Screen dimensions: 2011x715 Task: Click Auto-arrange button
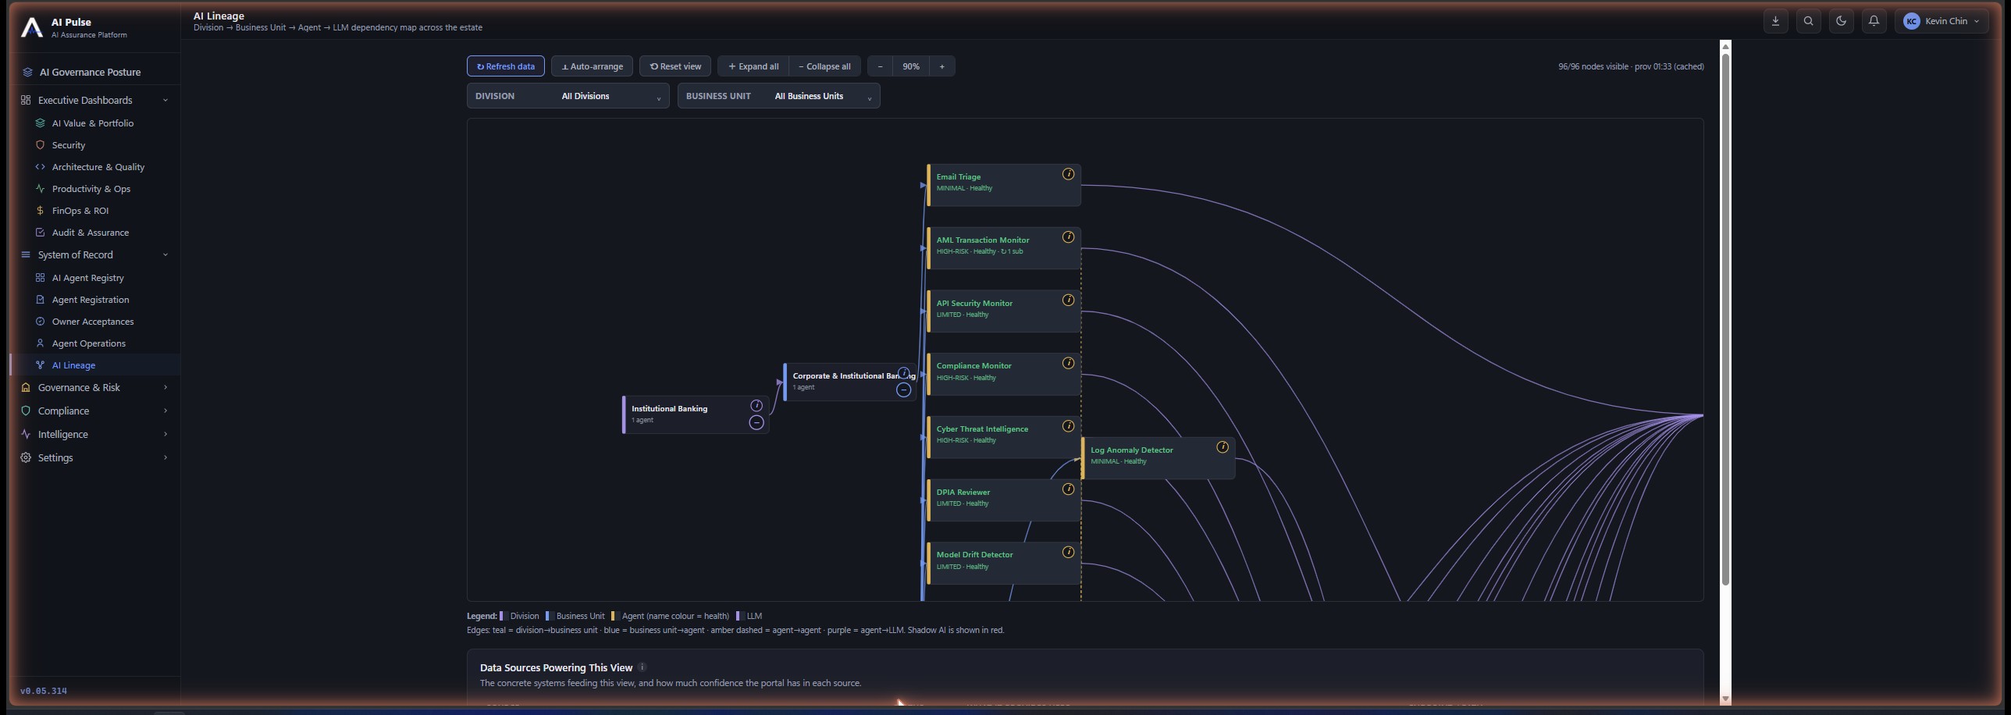[x=592, y=66]
